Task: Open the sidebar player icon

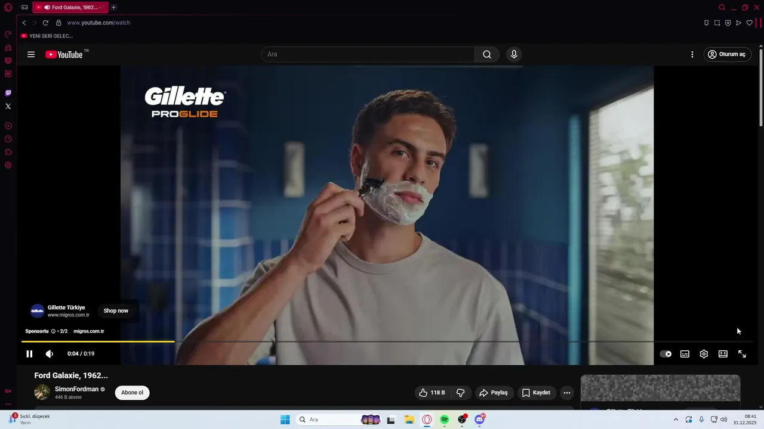Action: point(8,126)
